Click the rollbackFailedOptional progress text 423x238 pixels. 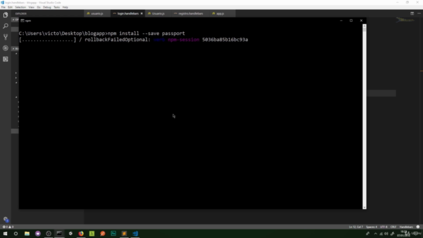(118, 40)
